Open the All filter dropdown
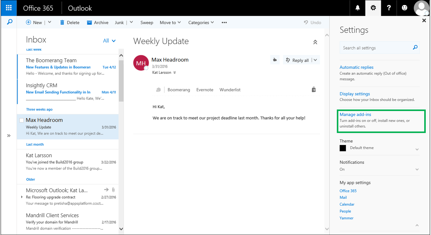431x235 pixels. (109, 41)
